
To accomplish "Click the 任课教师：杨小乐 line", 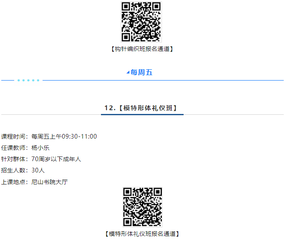I will point(25,148).
